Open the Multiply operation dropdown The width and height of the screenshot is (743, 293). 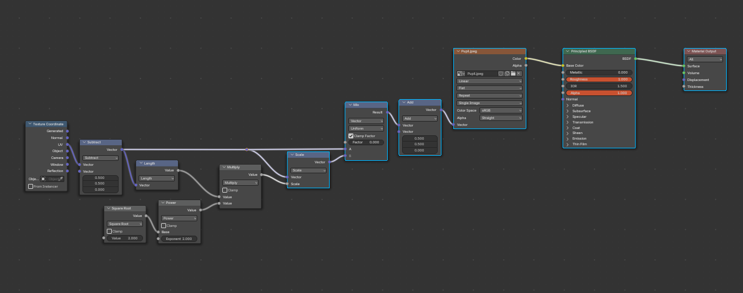(x=240, y=183)
